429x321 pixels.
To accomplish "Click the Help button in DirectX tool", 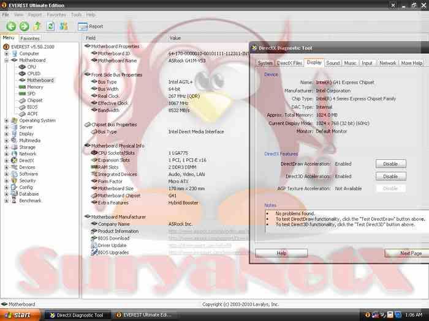I will point(281,253).
